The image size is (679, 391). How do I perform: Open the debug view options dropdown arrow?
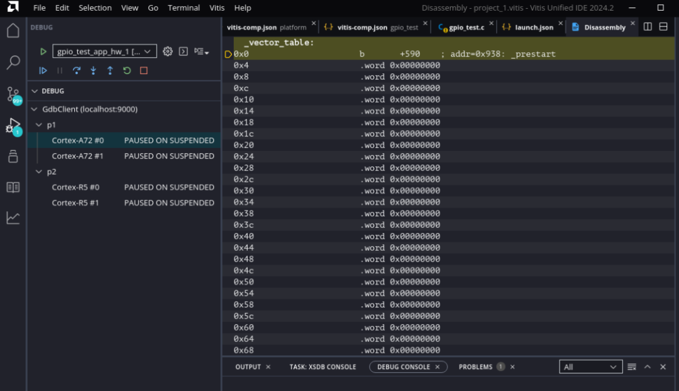(201, 52)
